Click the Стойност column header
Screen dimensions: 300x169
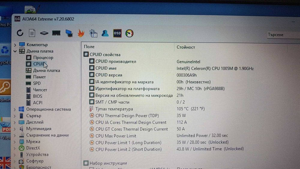pyautogui.click(x=186, y=47)
